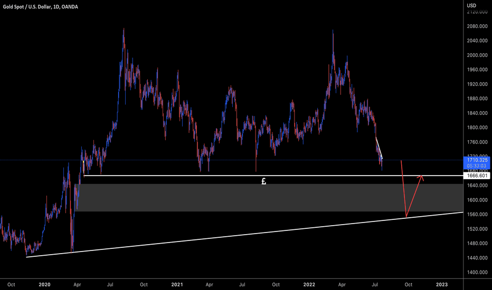Viewport: 492px width, 290px height.
Task: Click the 2022 label on time axis
Action: (x=309, y=285)
